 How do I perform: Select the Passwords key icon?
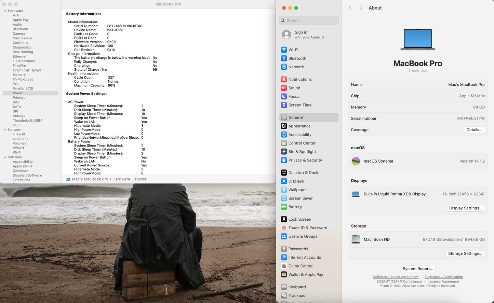coord(284,249)
